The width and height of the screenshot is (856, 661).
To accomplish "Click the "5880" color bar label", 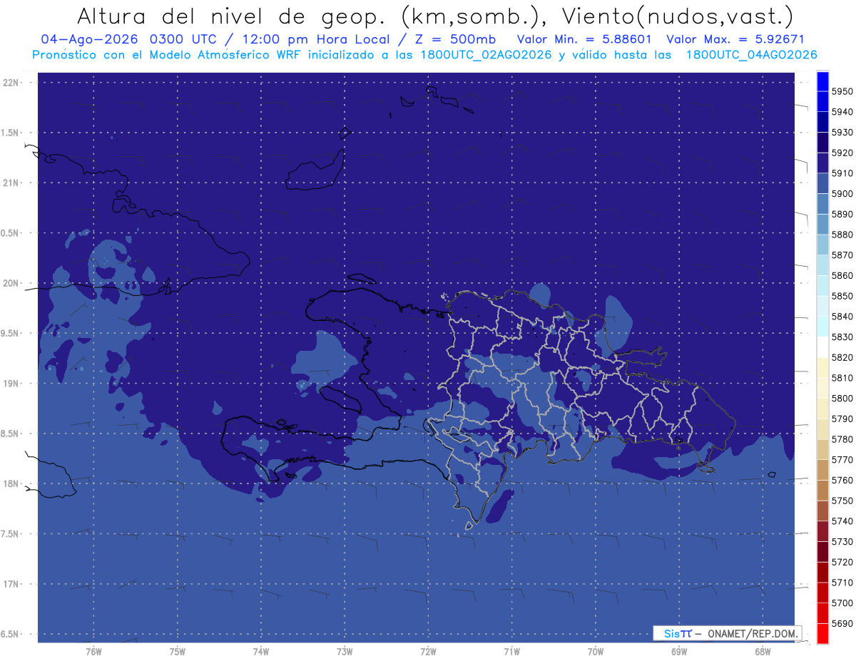I will pyautogui.click(x=842, y=235).
